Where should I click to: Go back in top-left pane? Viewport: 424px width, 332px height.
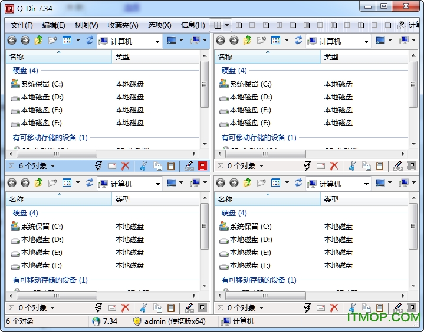[12, 41]
